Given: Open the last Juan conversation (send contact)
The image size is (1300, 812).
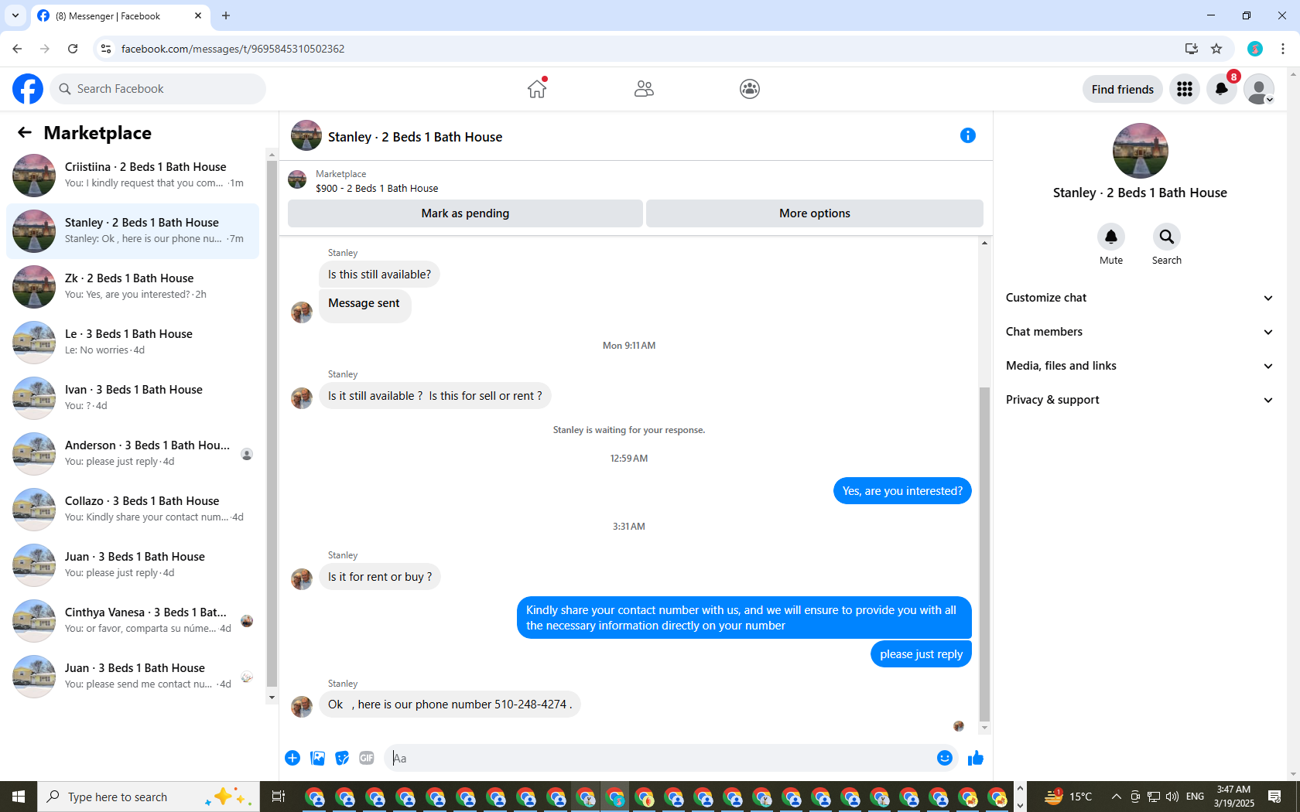Looking at the screenshot, I should pyautogui.click(x=133, y=677).
